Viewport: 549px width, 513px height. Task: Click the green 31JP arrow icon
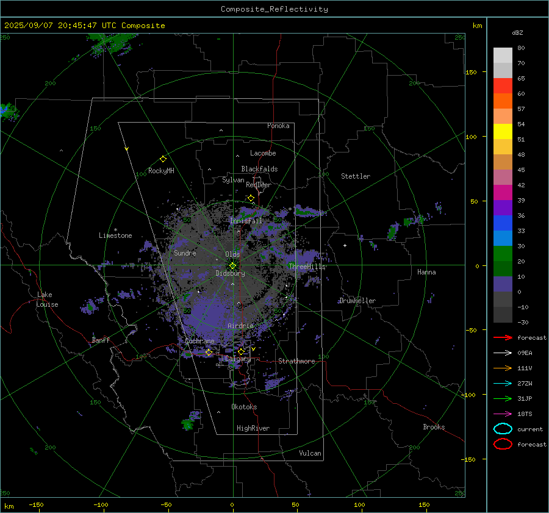[503, 398]
